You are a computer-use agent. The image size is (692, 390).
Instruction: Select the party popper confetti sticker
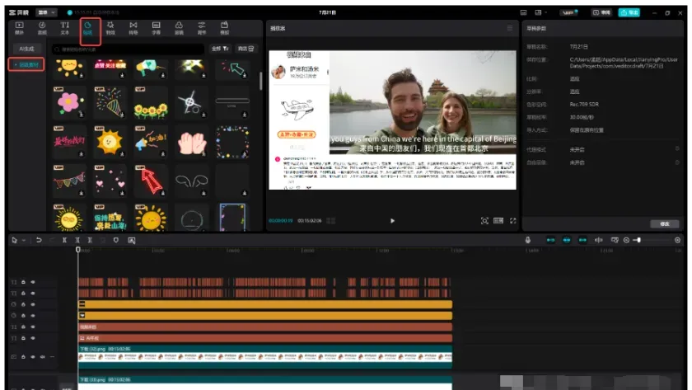pyautogui.click(x=110, y=102)
